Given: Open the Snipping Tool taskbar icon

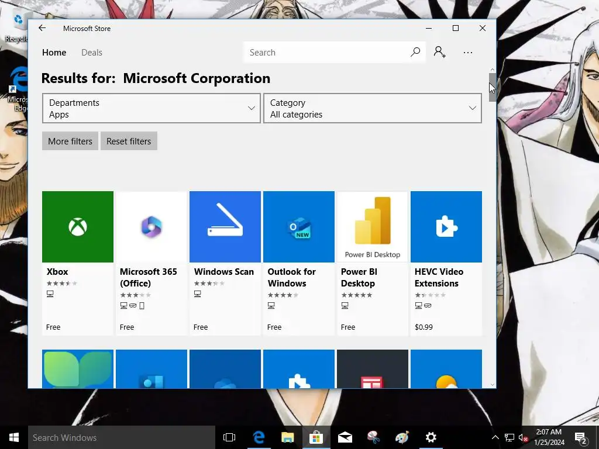Looking at the screenshot, I should coord(373,437).
